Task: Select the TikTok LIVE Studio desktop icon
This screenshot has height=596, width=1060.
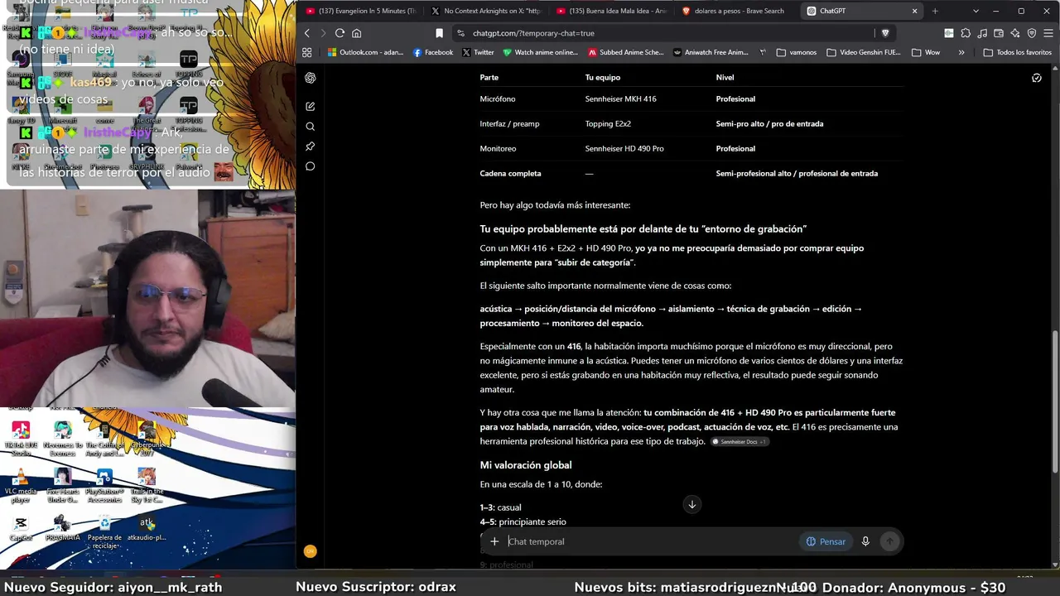Action: 21,437
